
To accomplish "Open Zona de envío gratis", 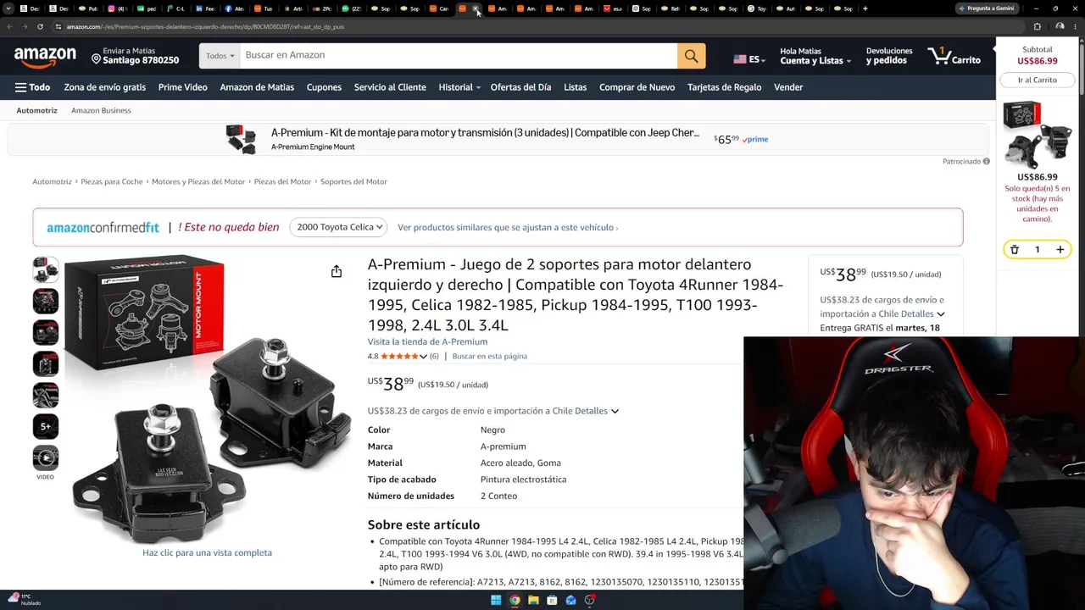I will click(x=105, y=87).
